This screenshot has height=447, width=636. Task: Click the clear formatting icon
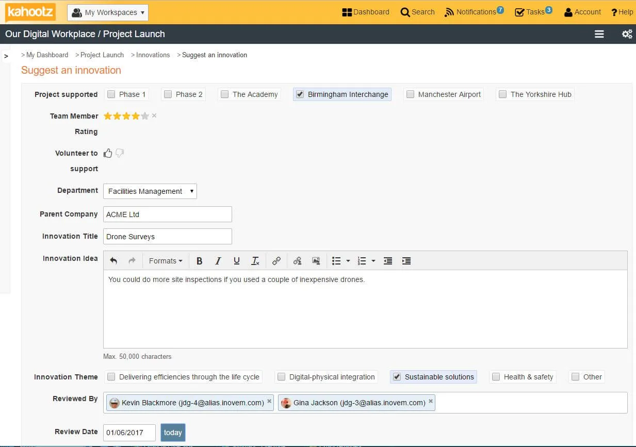(x=255, y=261)
